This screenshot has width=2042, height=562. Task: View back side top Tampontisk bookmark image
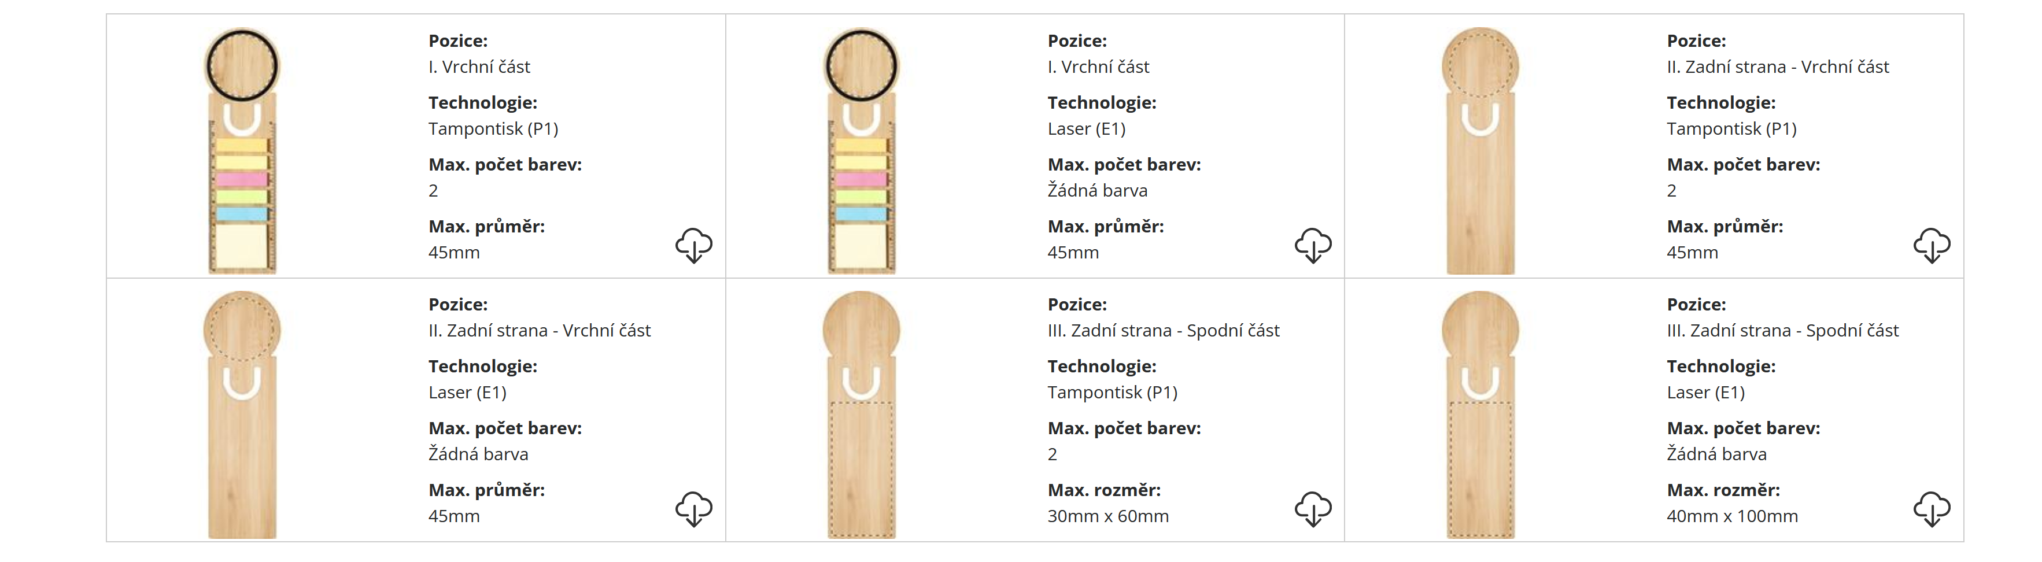(1480, 150)
